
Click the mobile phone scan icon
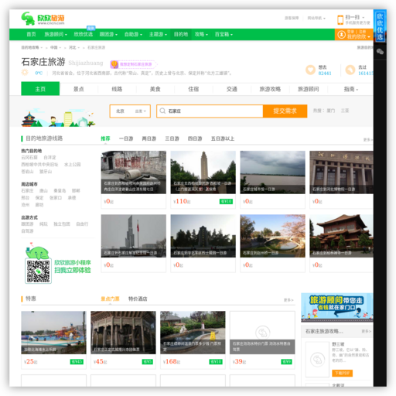point(340,19)
